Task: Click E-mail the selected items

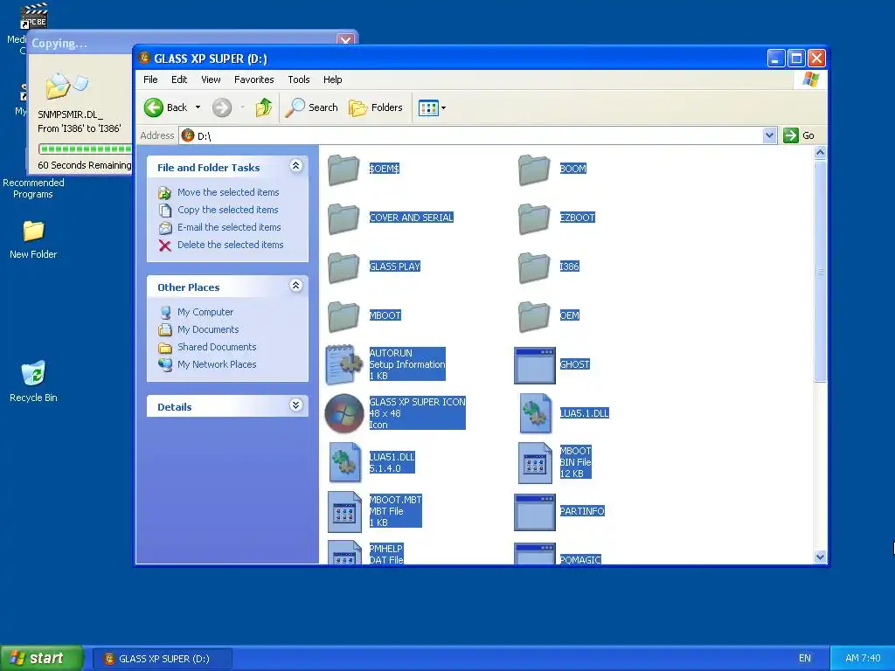Action: coord(229,227)
